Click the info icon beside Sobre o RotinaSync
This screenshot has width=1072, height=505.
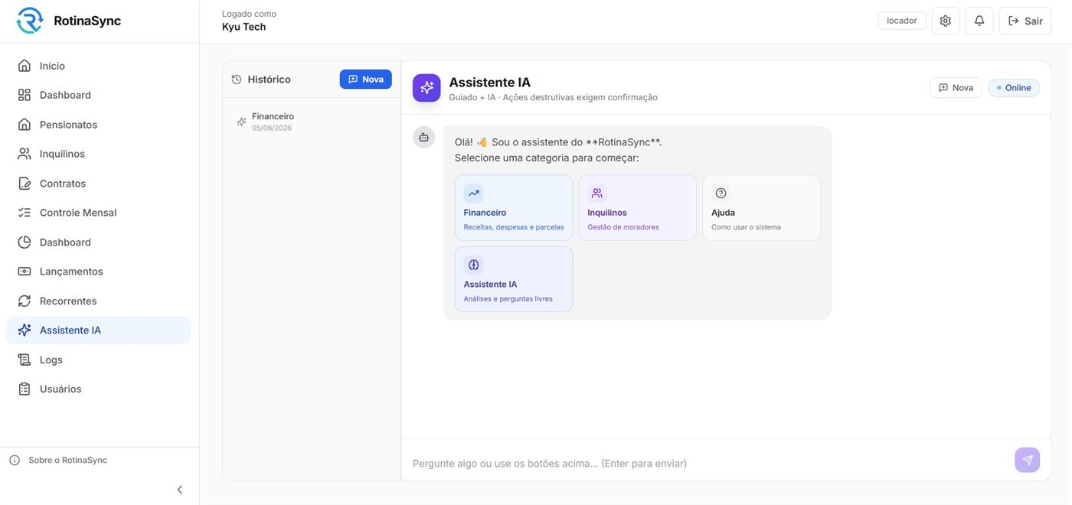pos(15,461)
